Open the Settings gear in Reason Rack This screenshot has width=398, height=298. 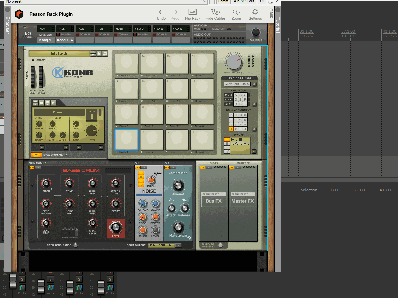[255, 12]
